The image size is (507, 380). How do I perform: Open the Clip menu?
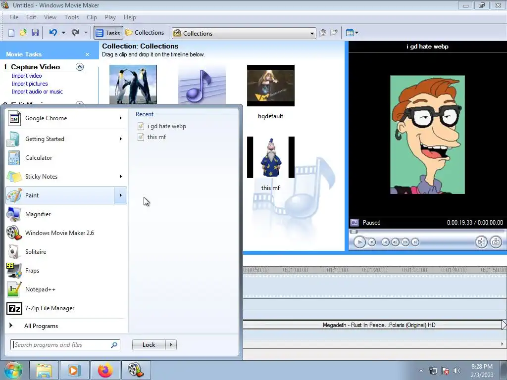[x=92, y=17]
